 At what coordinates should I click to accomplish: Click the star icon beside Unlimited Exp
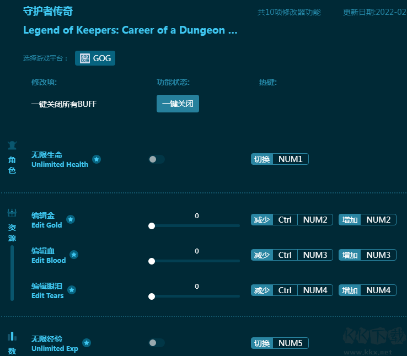point(87,343)
